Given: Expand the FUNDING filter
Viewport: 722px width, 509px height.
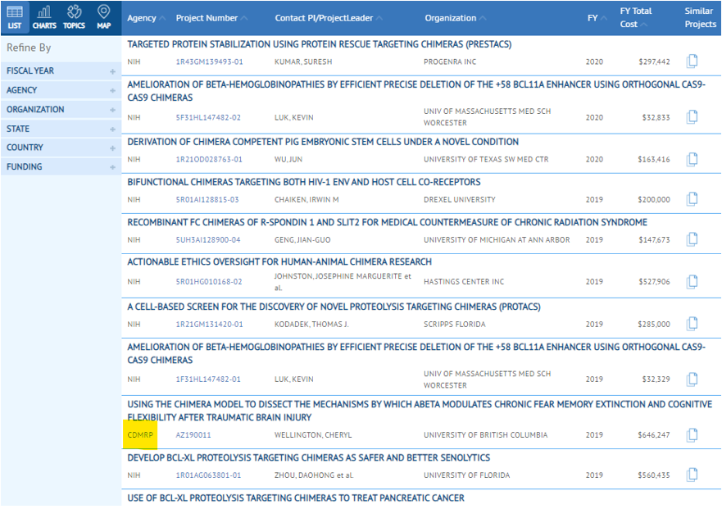Looking at the screenshot, I should (x=61, y=167).
